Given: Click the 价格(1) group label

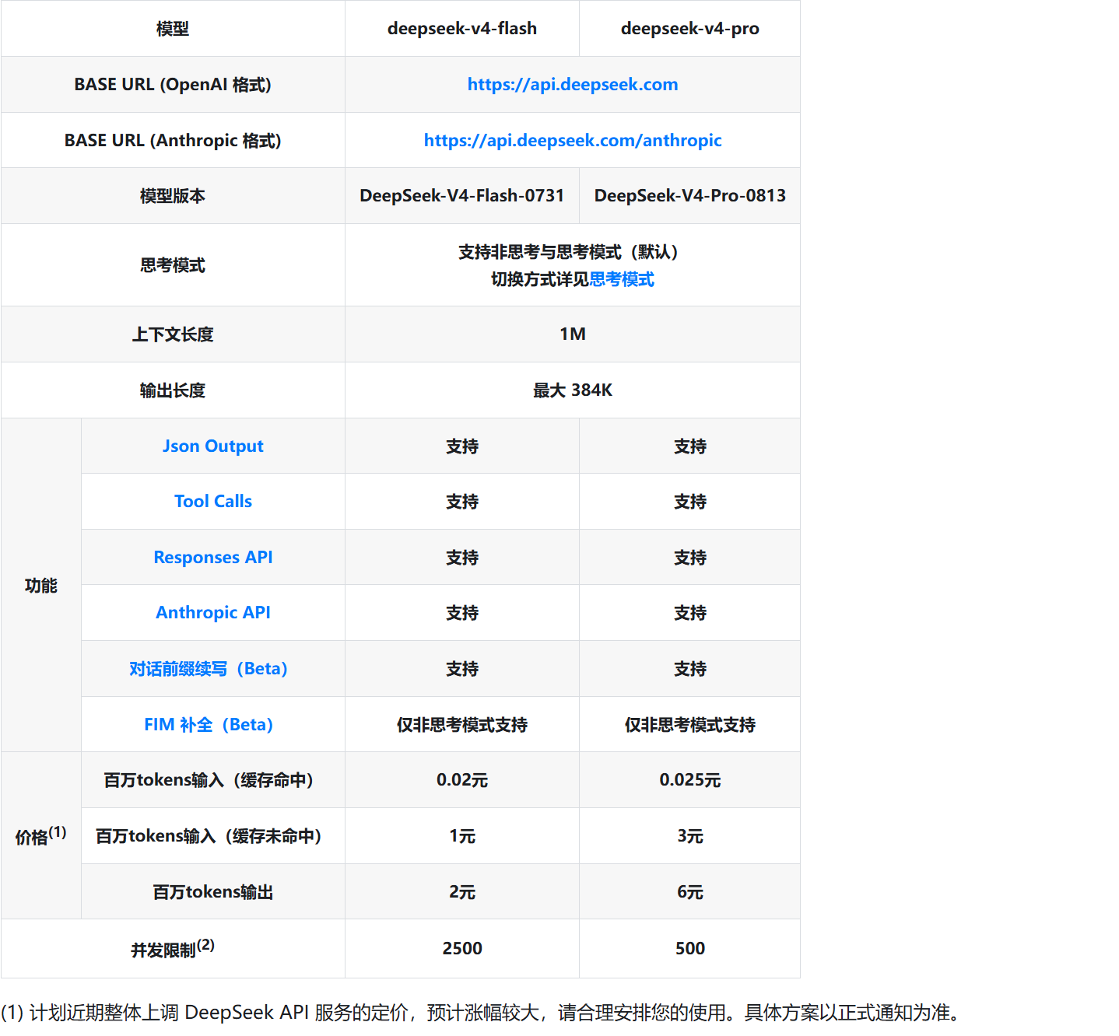Looking at the screenshot, I should (41, 836).
